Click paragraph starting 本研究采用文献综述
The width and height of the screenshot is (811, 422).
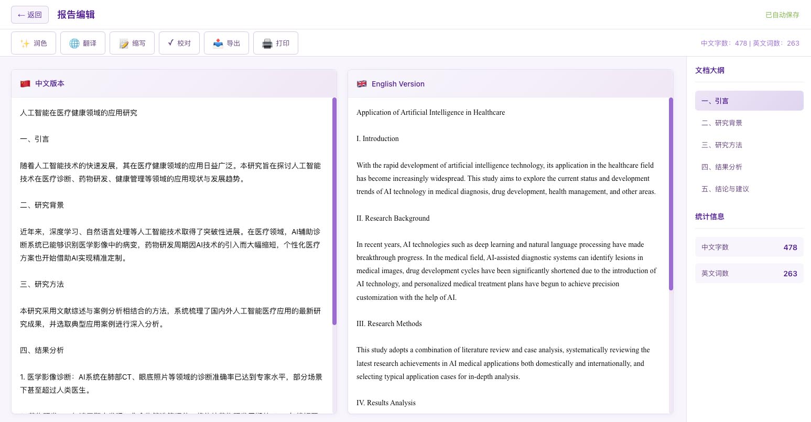click(x=170, y=317)
